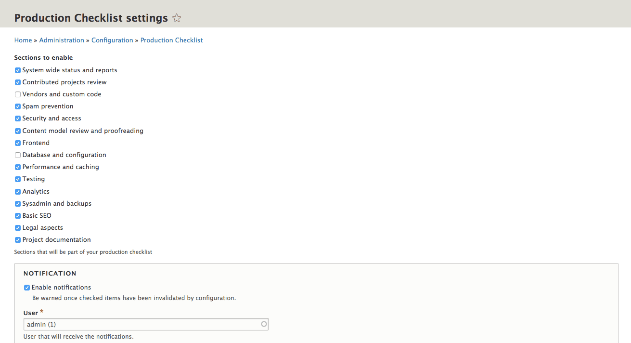Uncheck the Testing checkbox

[x=18, y=179]
